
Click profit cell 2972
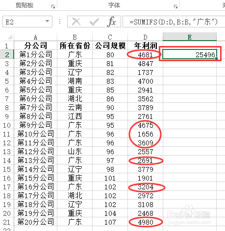point(145,195)
